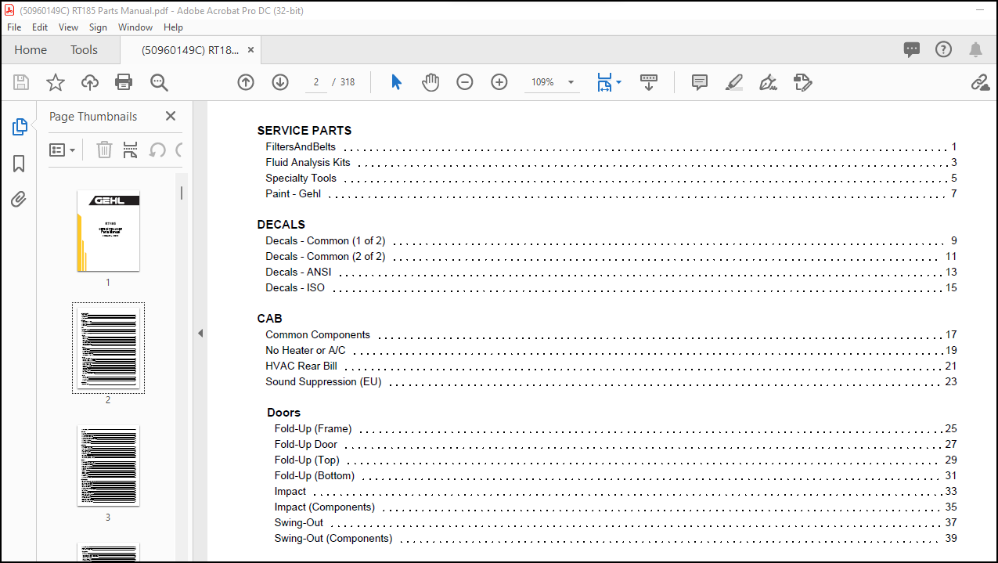This screenshot has height=563, width=998.
Task: Click the Common Components entry
Action: (318, 335)
